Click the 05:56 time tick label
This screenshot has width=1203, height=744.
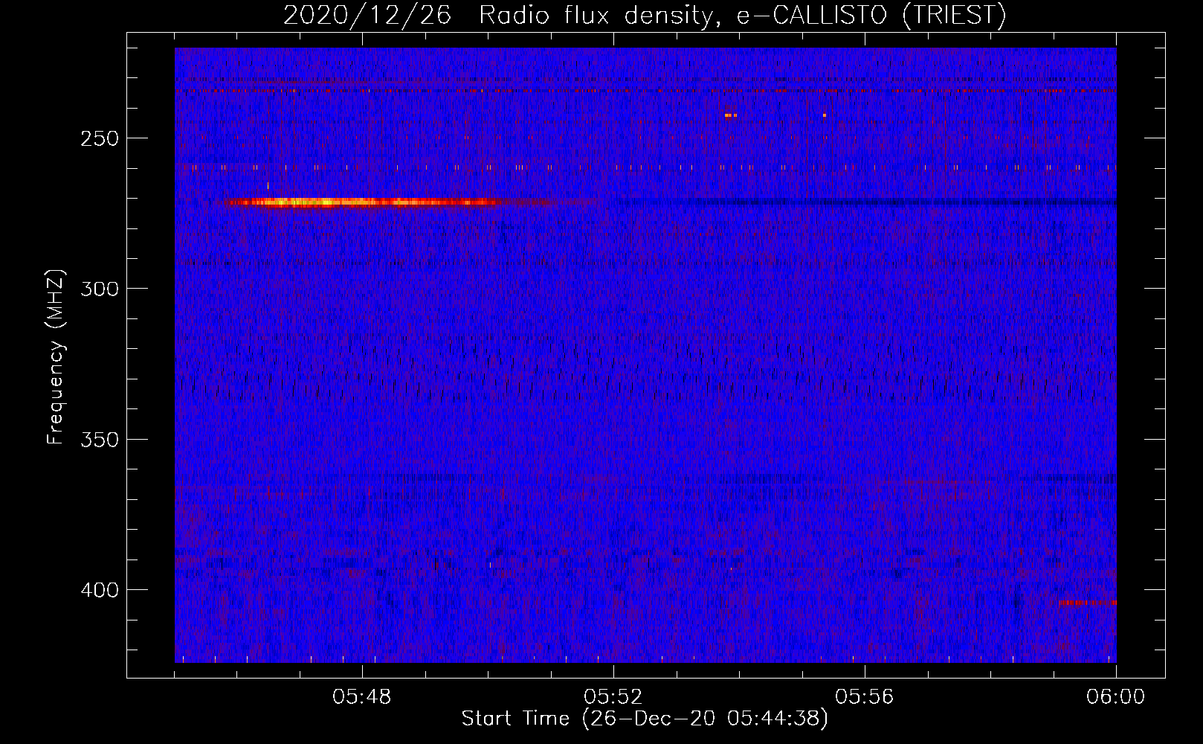point(865,697)
